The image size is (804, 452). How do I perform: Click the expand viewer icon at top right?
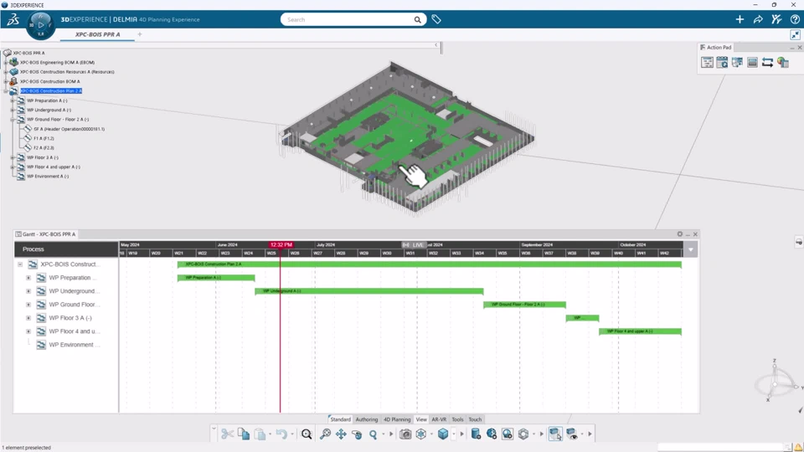[795, 35]
